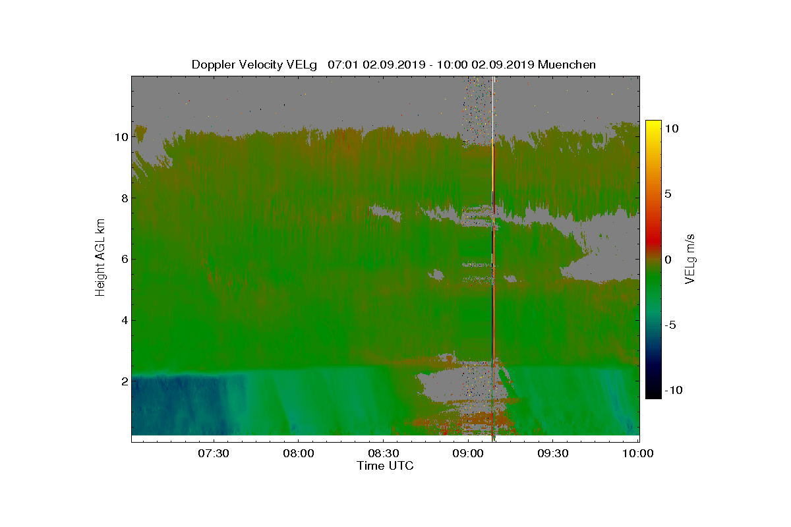Click the 10:00 time tick label
The height and width of the screenshot is (527, 791).
click(x=638, y=453)
